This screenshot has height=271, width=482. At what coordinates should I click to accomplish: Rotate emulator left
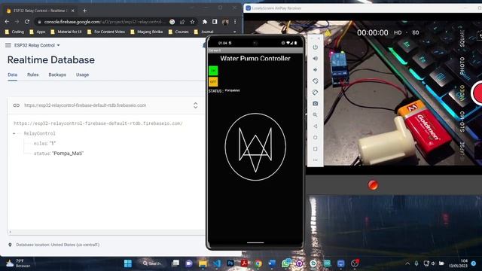tap(315, 81)
